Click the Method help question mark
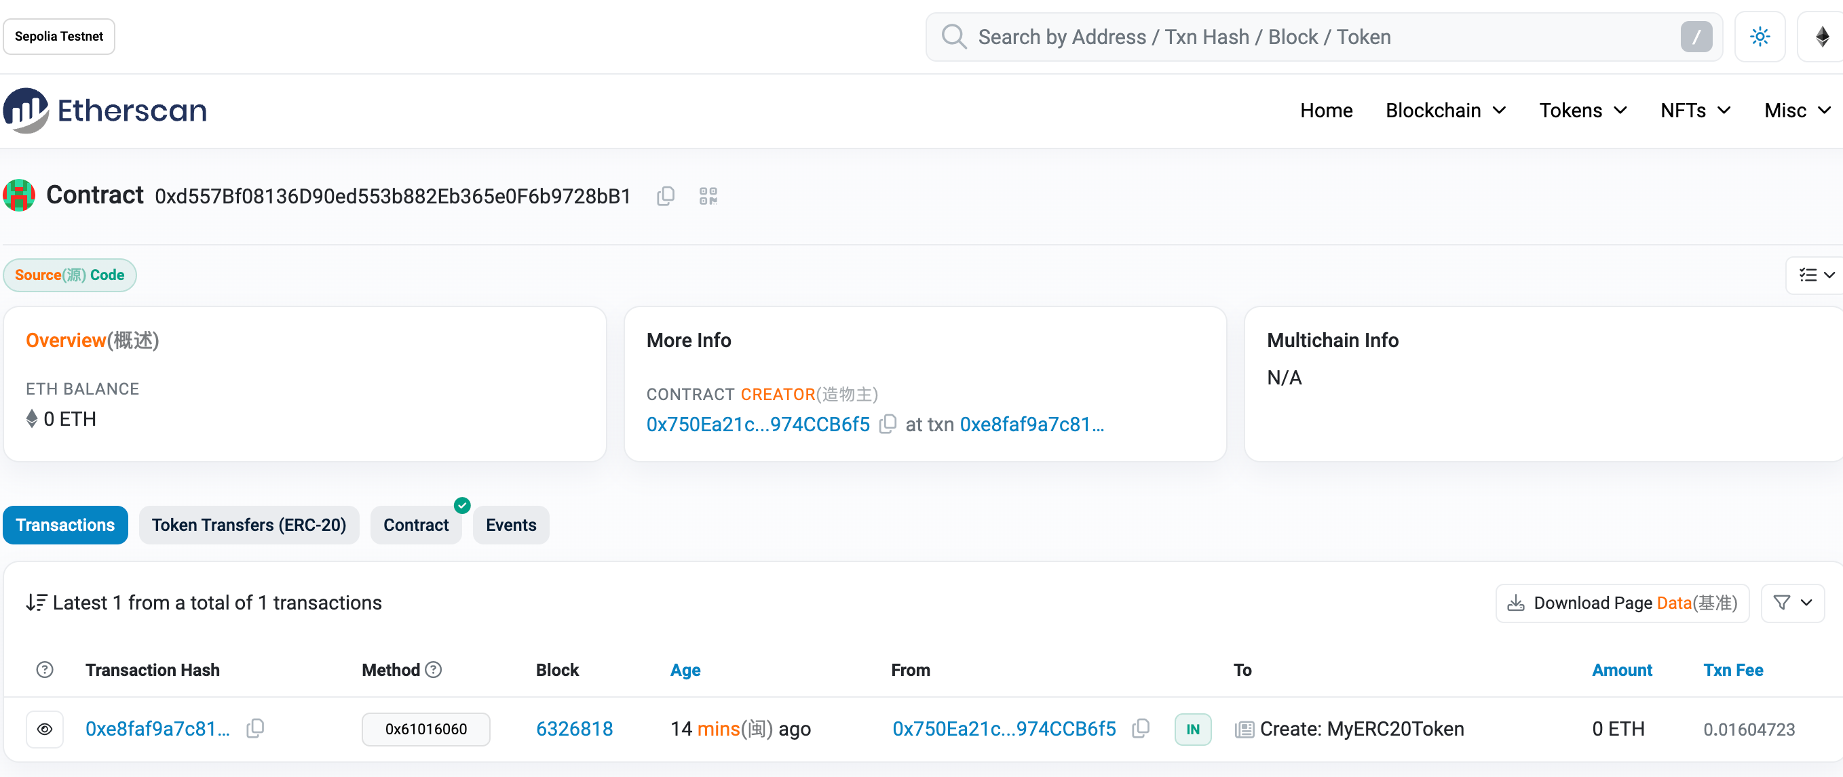Image resolution: width=1843 pixels, height=777 pixels. pyautogui.click(x=433, y=670)
